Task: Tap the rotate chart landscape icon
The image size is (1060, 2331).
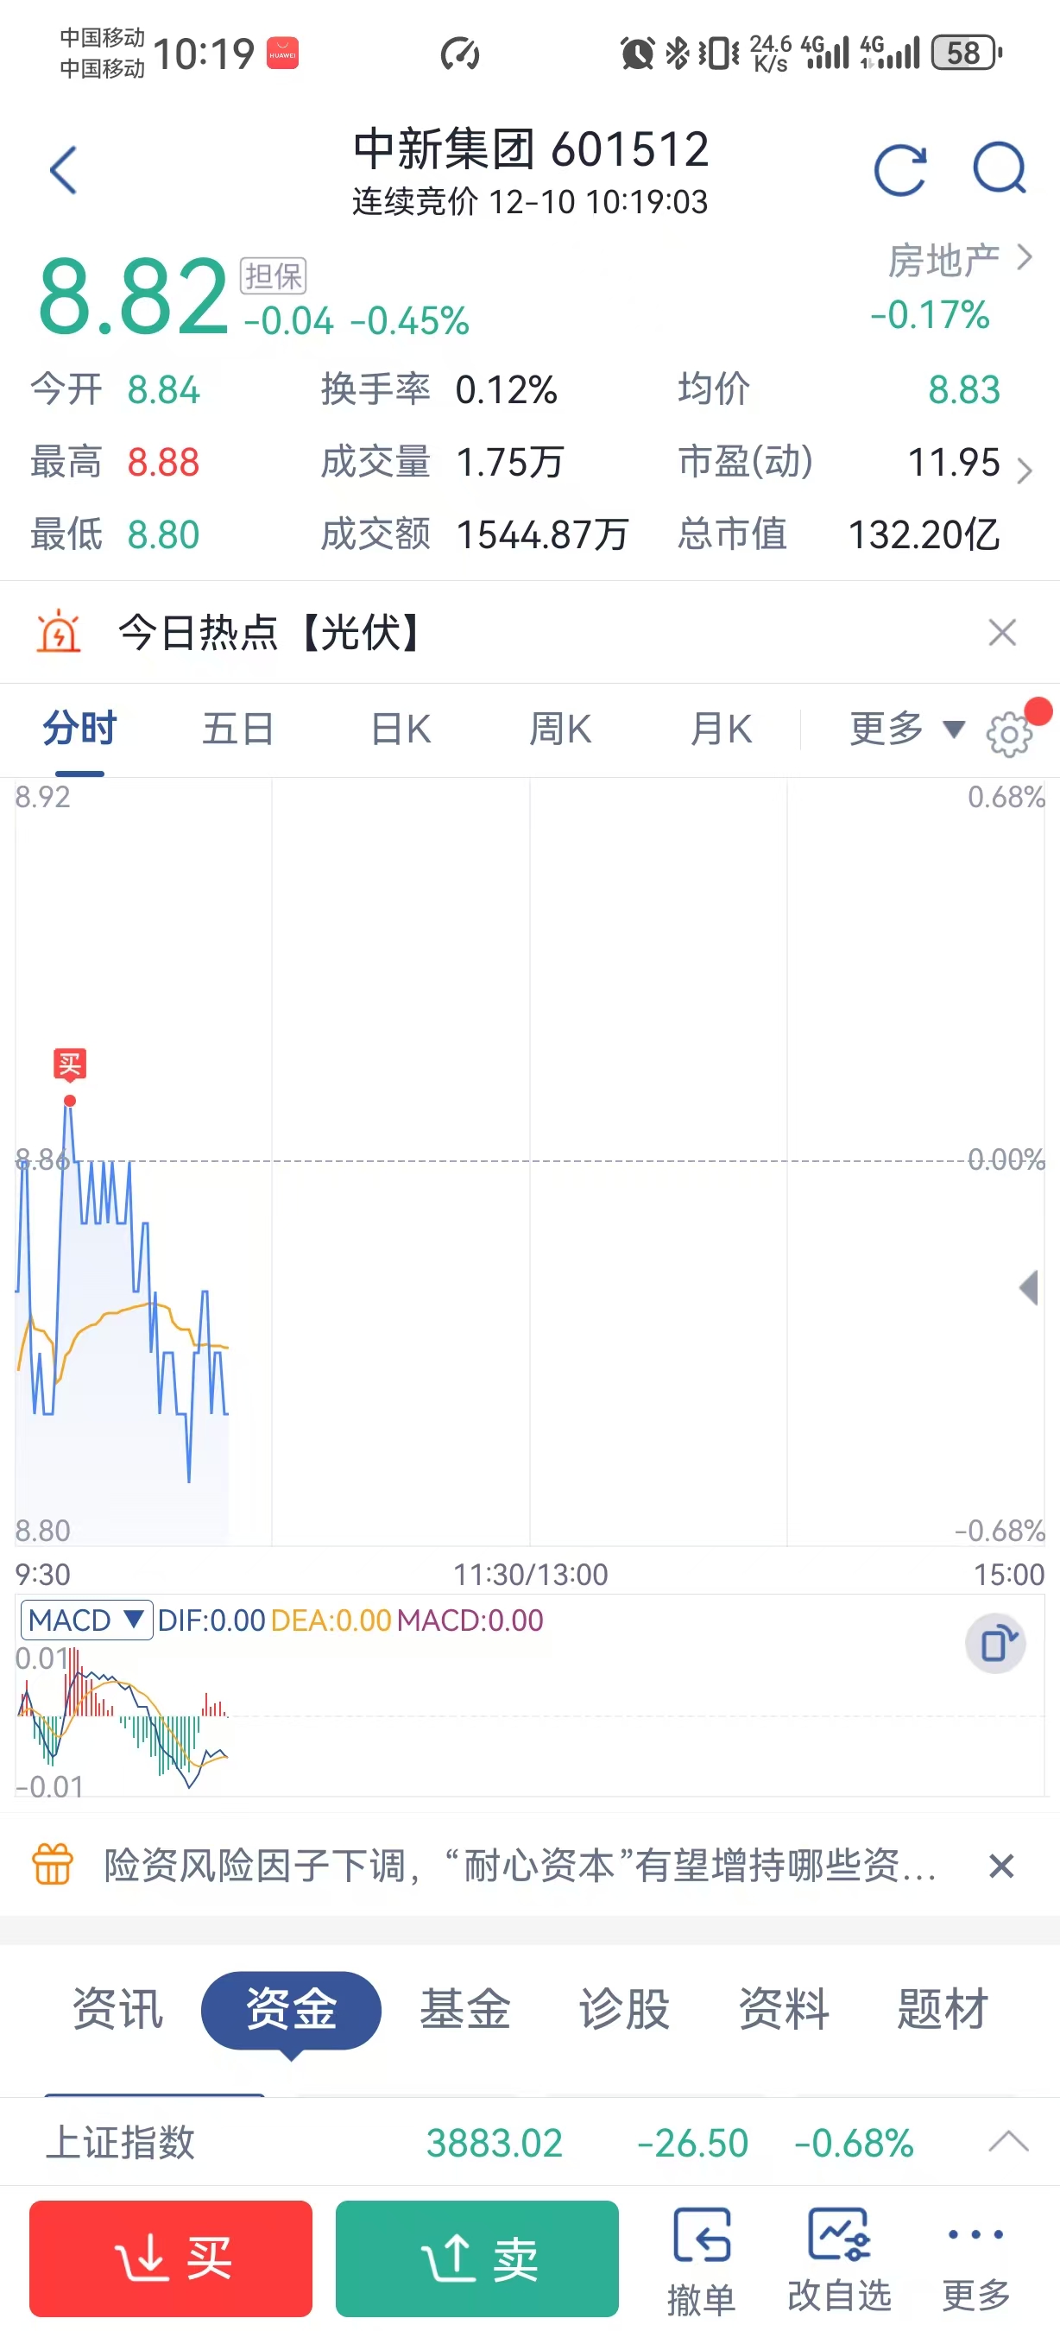Action: (x=996, y=1642)
